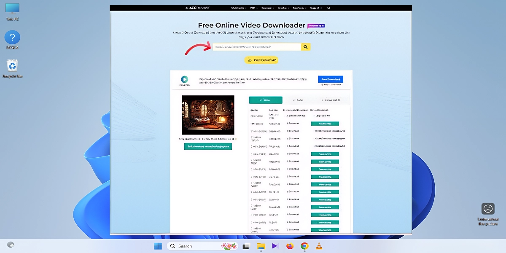Open the Multimedia dropdown menu
Screen dimensions: 506x253
239,8
